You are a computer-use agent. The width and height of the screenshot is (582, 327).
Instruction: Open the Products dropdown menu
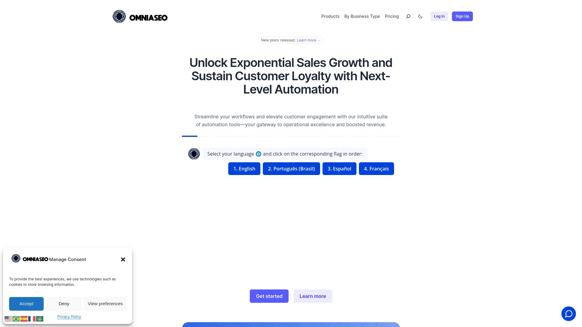(x=330, y=16)
